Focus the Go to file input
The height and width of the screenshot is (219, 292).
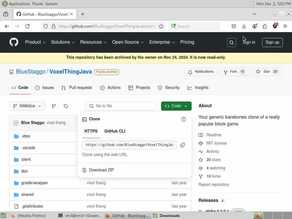121,106
